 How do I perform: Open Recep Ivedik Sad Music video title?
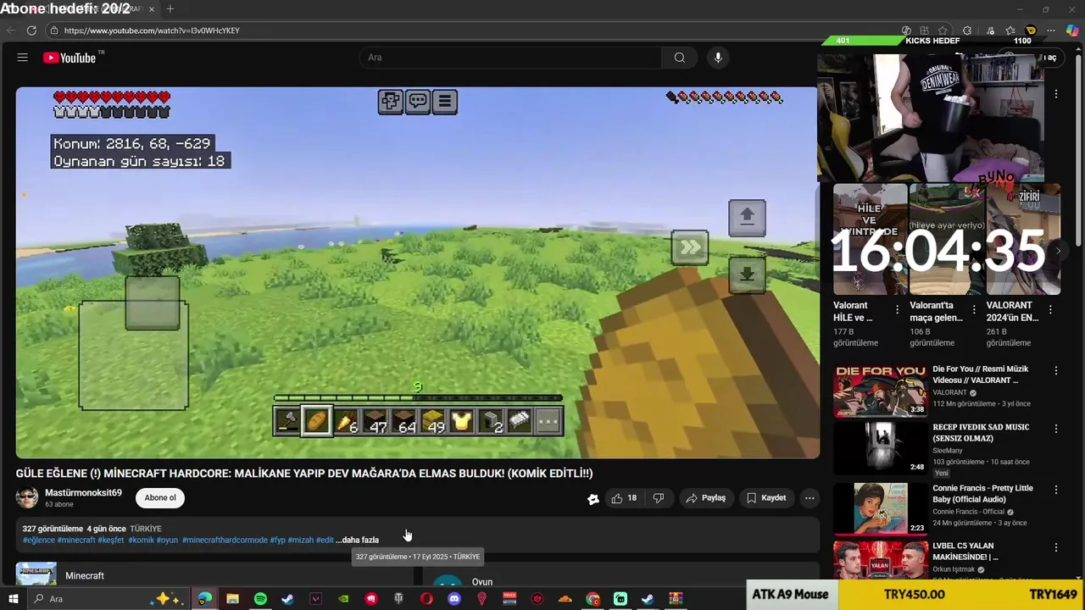(x=981, y=433)
